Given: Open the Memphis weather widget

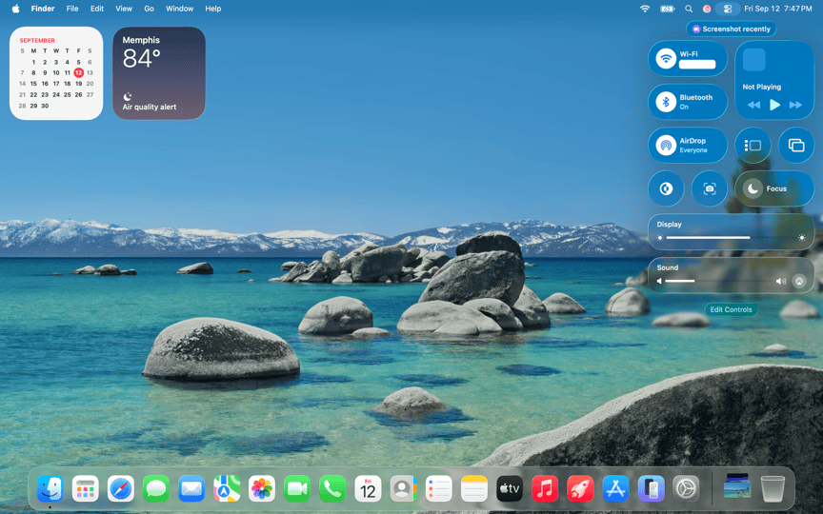Looking at the screenshot, I should click(x=159, y=73).
